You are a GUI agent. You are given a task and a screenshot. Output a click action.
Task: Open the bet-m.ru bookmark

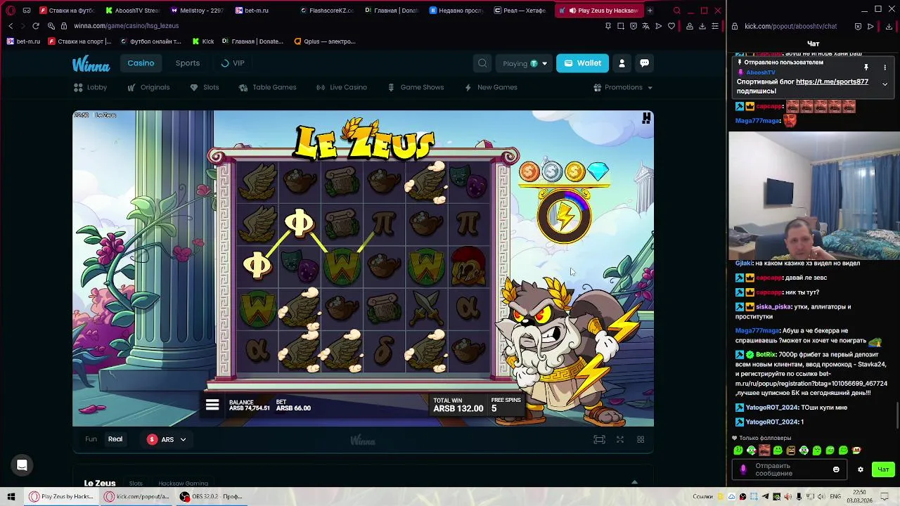point(23,41)
